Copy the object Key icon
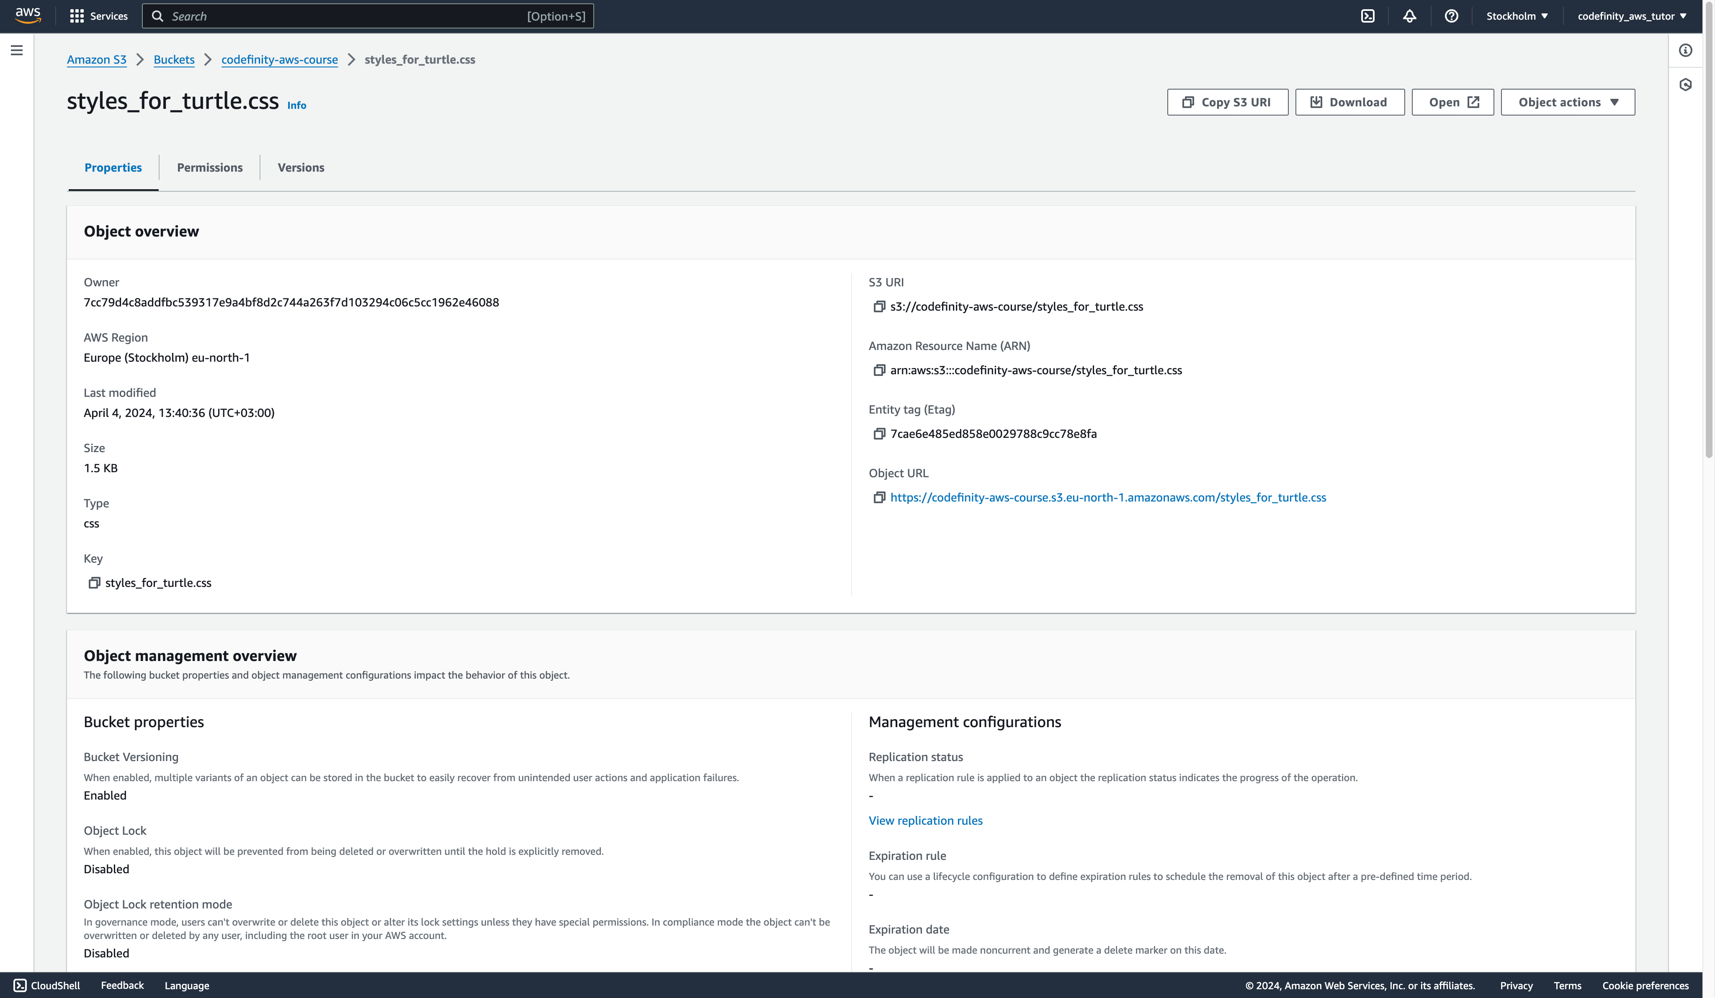 click(x=94, y=583)
